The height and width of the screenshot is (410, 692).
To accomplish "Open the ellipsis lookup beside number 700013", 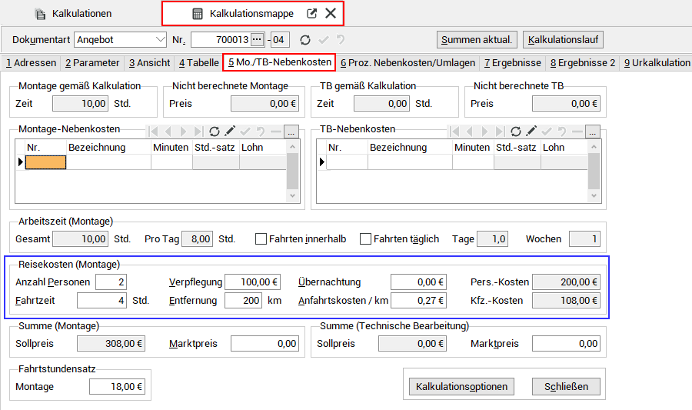I will point(257,40).
